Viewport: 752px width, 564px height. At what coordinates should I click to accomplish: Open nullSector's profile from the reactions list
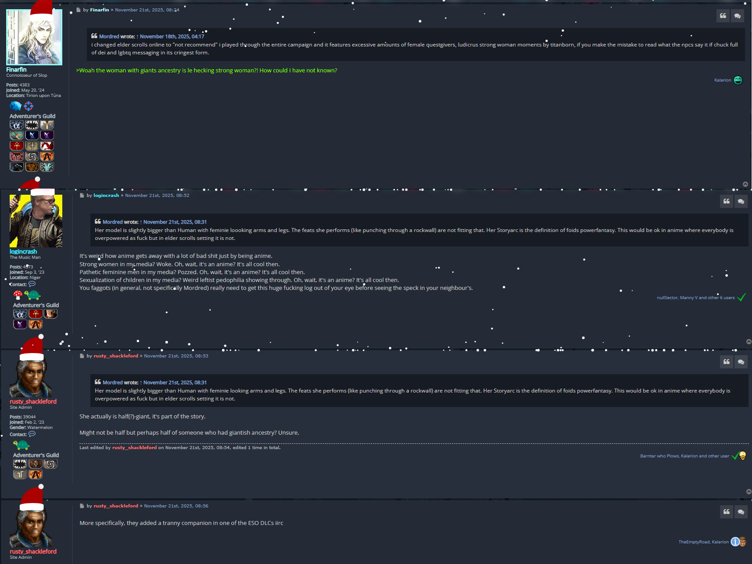click(x=667, y=298)
